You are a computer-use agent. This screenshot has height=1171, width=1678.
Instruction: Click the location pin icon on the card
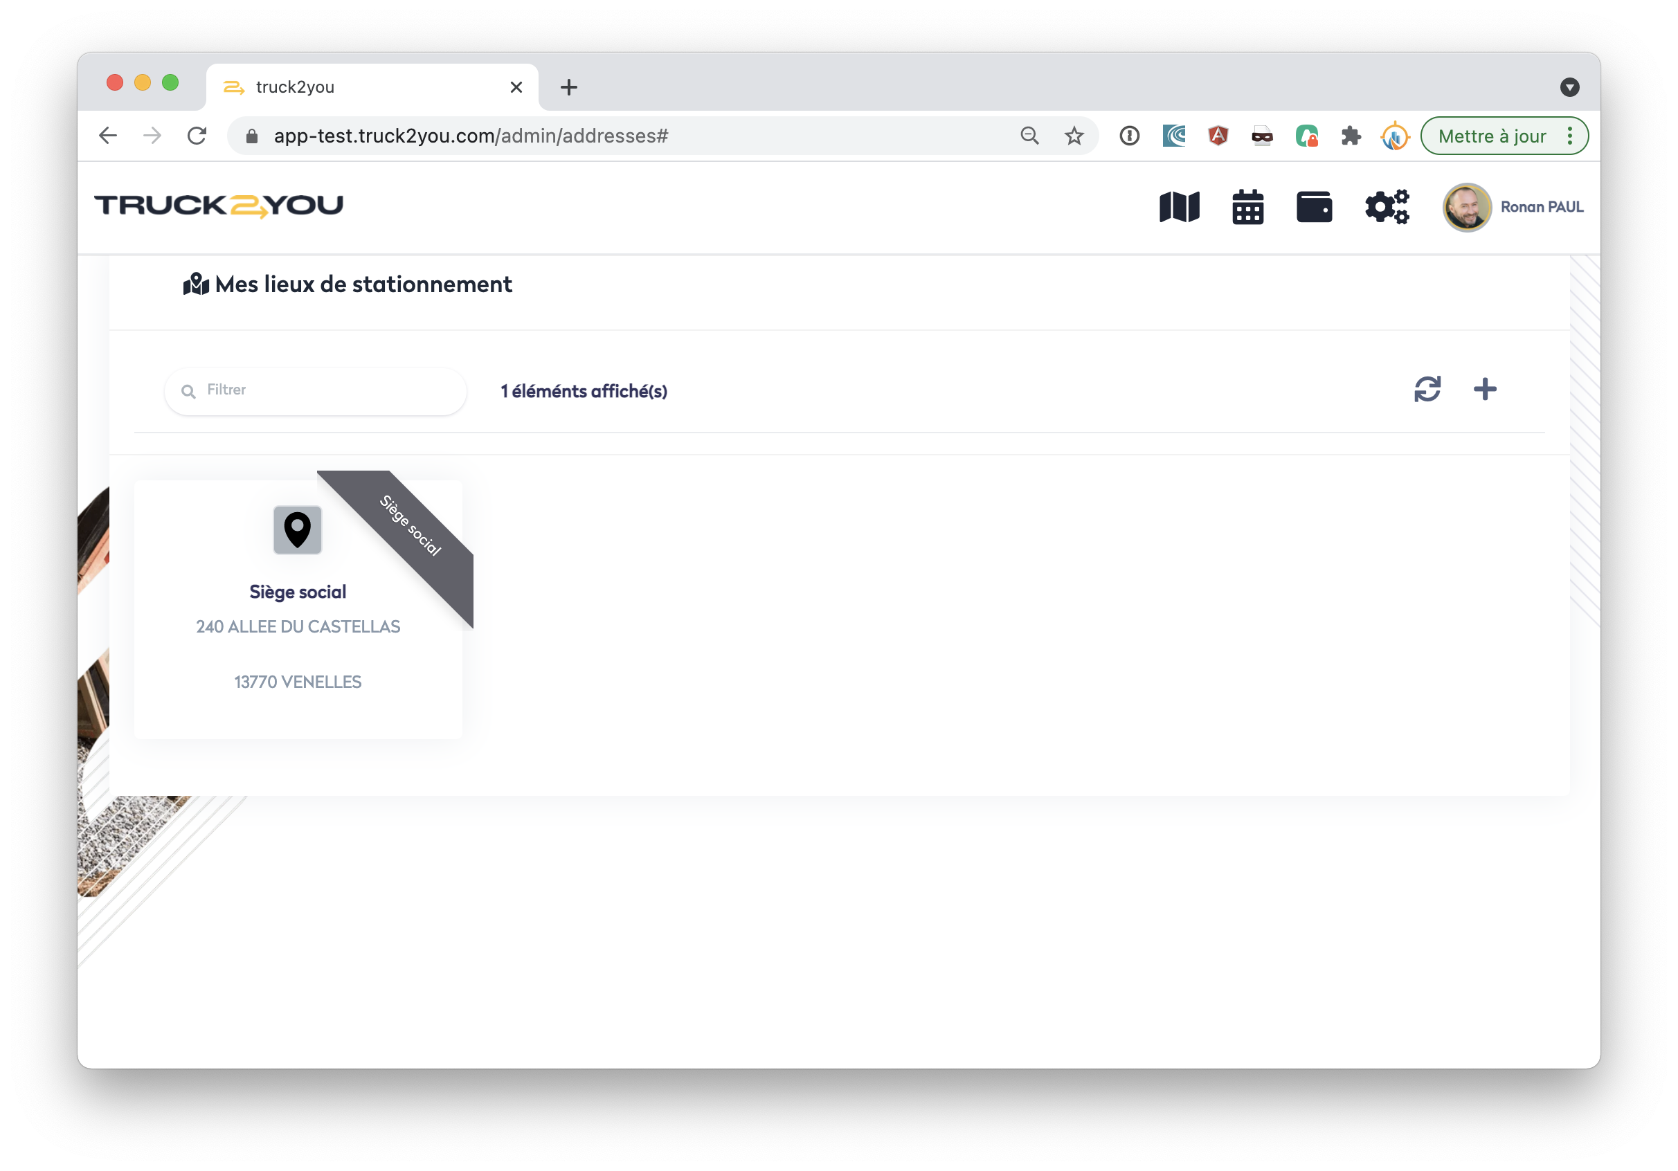[x=298, y=529]
